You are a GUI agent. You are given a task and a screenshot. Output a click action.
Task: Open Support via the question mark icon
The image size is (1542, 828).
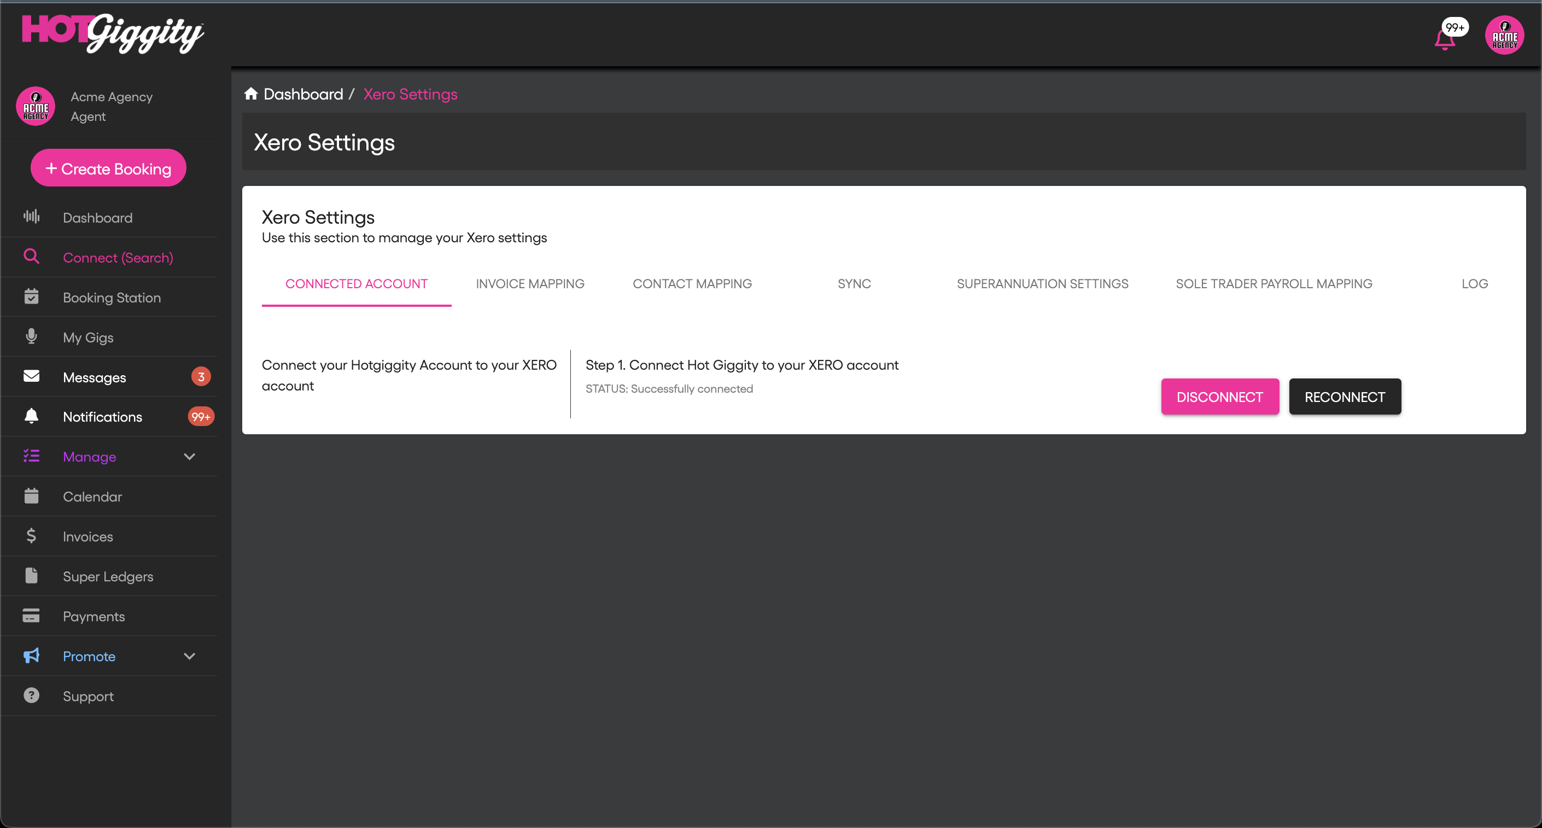pyautogui.click(x=31, y=696)
